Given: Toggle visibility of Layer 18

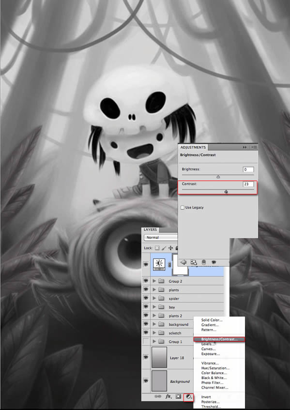Looking at the screenshot, I should (146, 357).
